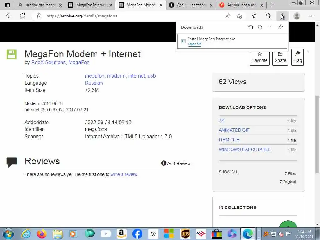Open Amazon shortcut on taskbar

pyautogui.click(x=122, y=234)
